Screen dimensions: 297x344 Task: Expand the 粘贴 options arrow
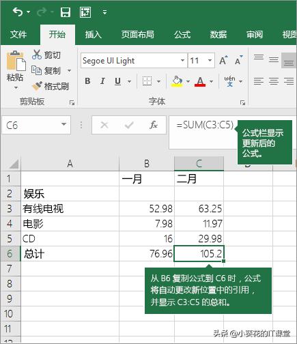coord(16,87)
